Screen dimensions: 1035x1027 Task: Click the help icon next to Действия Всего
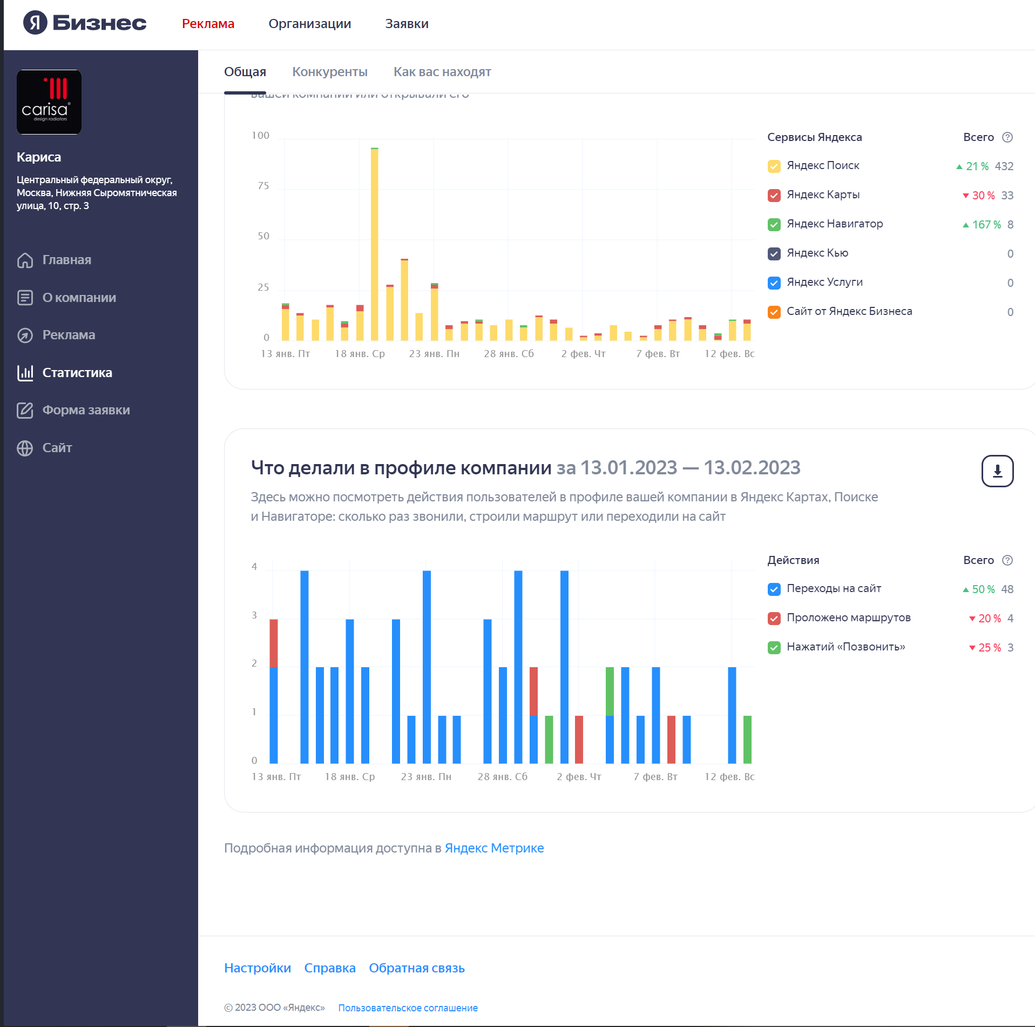[1007, 560]
